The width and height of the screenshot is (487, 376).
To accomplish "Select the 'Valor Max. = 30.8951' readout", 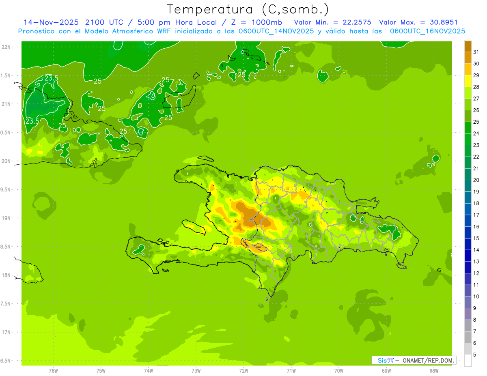I will 418,22.
